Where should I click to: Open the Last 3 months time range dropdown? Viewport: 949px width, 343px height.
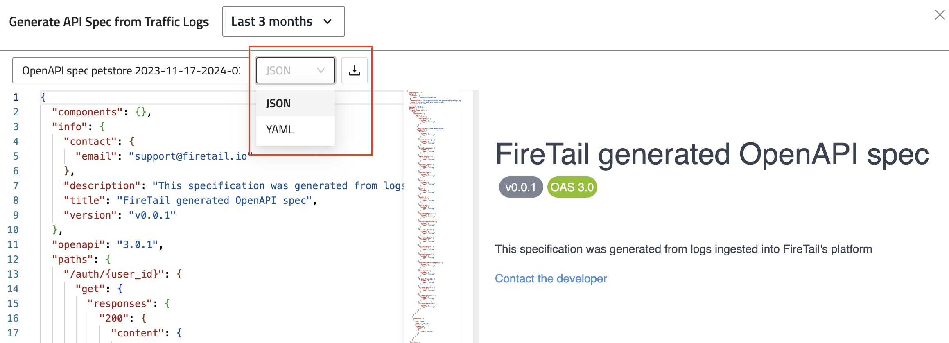click(283, 21)
